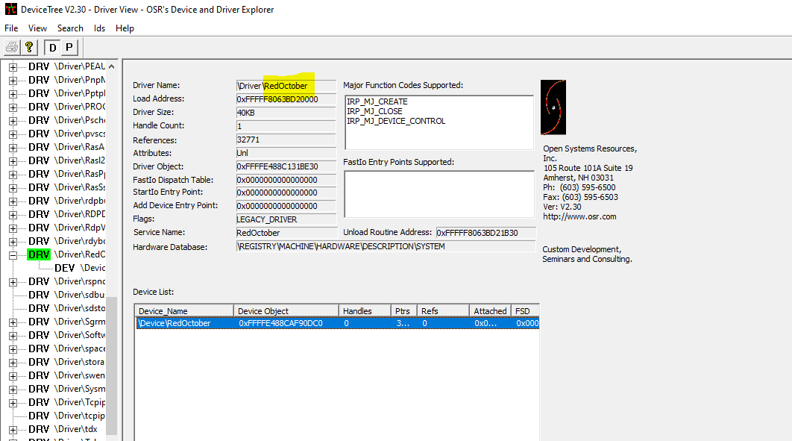Image resolution: width=792 pixels, height=441 pixels.
Task: Click the print toolbar icon
Action: (x=12, y=48)
